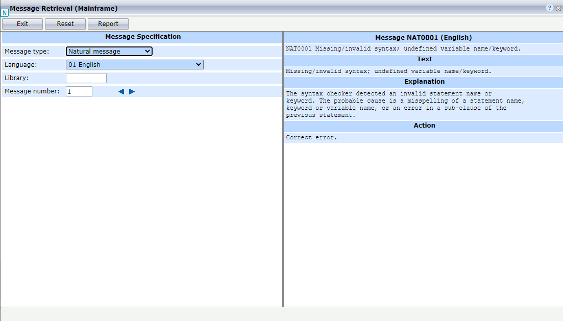Click the Explanation section header
The width and height of the screenshot is (563, 321).
coord(424,82)
